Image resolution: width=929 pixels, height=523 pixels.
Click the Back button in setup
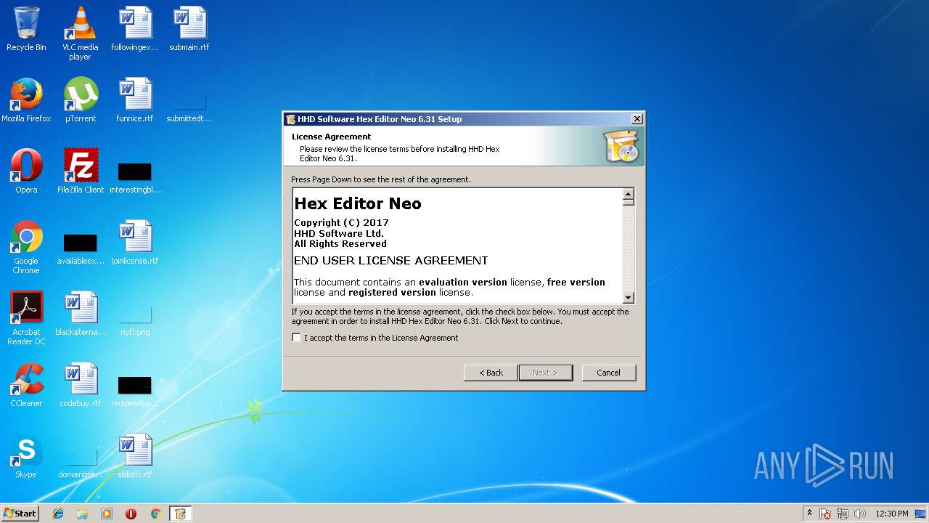tap(491, 373)
